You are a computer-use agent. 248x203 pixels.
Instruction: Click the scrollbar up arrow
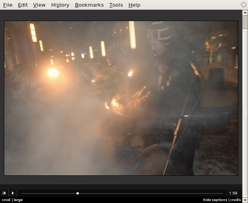[x=245, y=12]
